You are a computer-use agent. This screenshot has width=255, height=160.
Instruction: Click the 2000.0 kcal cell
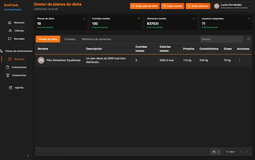[x=167, y=60]
